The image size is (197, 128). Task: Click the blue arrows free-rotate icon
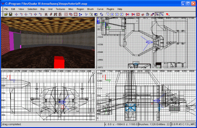(102, 14)
